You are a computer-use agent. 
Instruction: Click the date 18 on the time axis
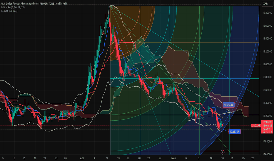(223, 158)
